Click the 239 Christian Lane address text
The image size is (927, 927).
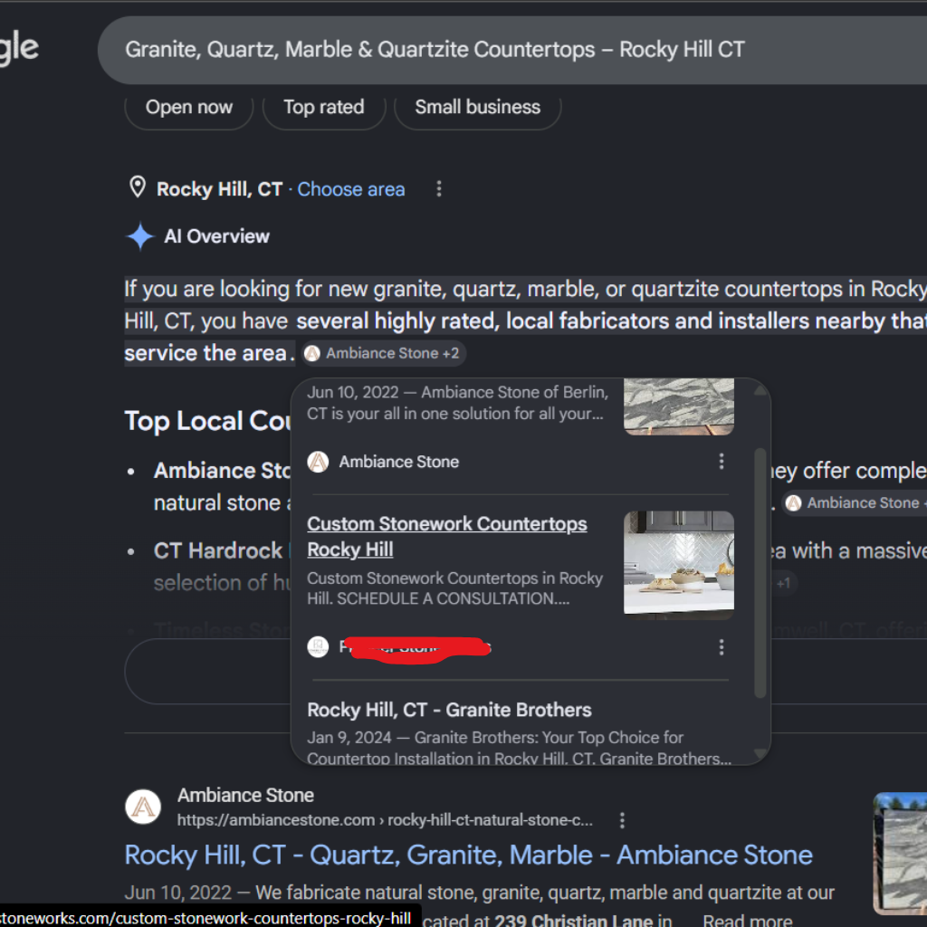pos(573,920)
